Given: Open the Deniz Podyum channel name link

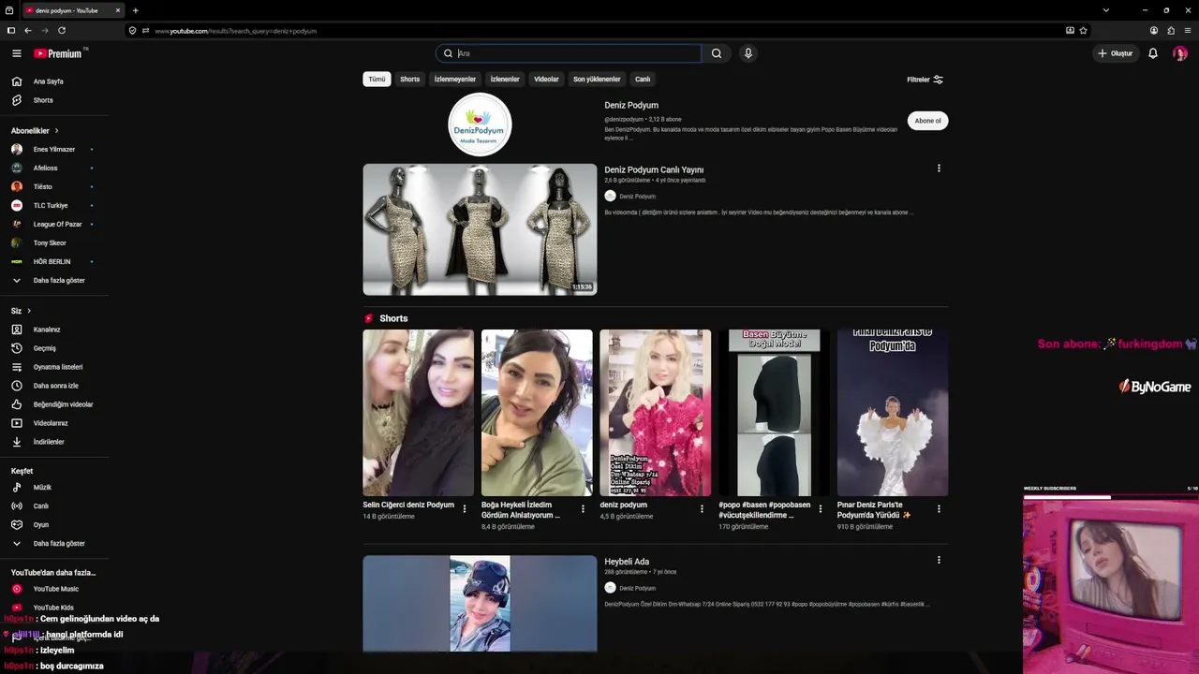Looking at the screenshot, I should coord(631,106).
